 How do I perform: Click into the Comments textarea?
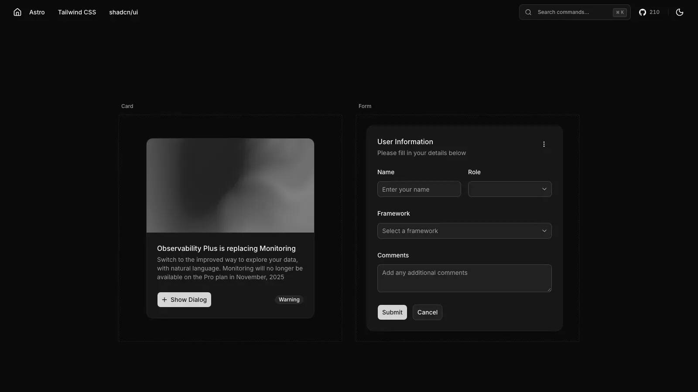click(x=464, y=278)
